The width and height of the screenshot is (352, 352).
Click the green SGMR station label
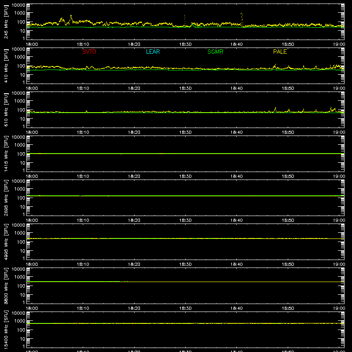tap(215, 51)
